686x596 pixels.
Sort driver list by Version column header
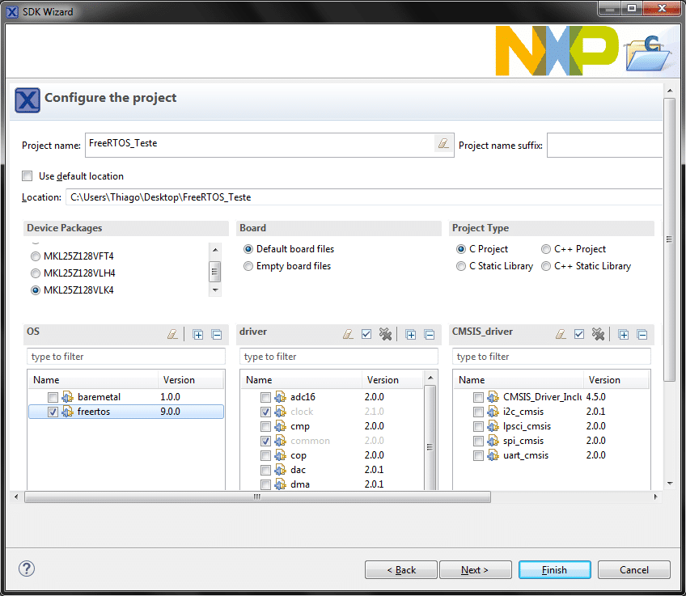pyautogui.click(x=392, y=379)
